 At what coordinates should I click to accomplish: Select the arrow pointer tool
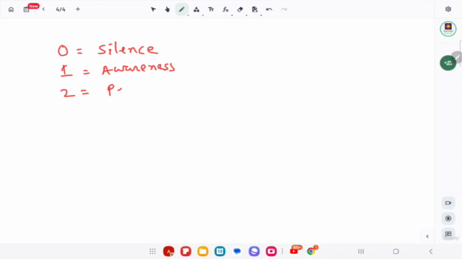153,9
